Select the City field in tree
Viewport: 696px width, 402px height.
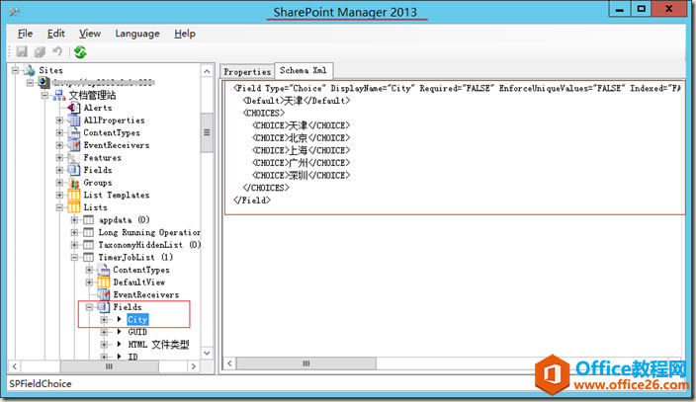pyautogui.click(x=137, y=319)
